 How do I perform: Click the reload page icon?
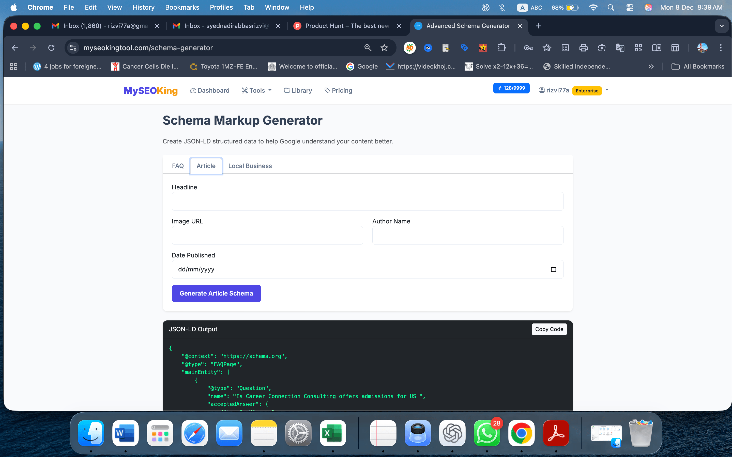click(51, 48)
